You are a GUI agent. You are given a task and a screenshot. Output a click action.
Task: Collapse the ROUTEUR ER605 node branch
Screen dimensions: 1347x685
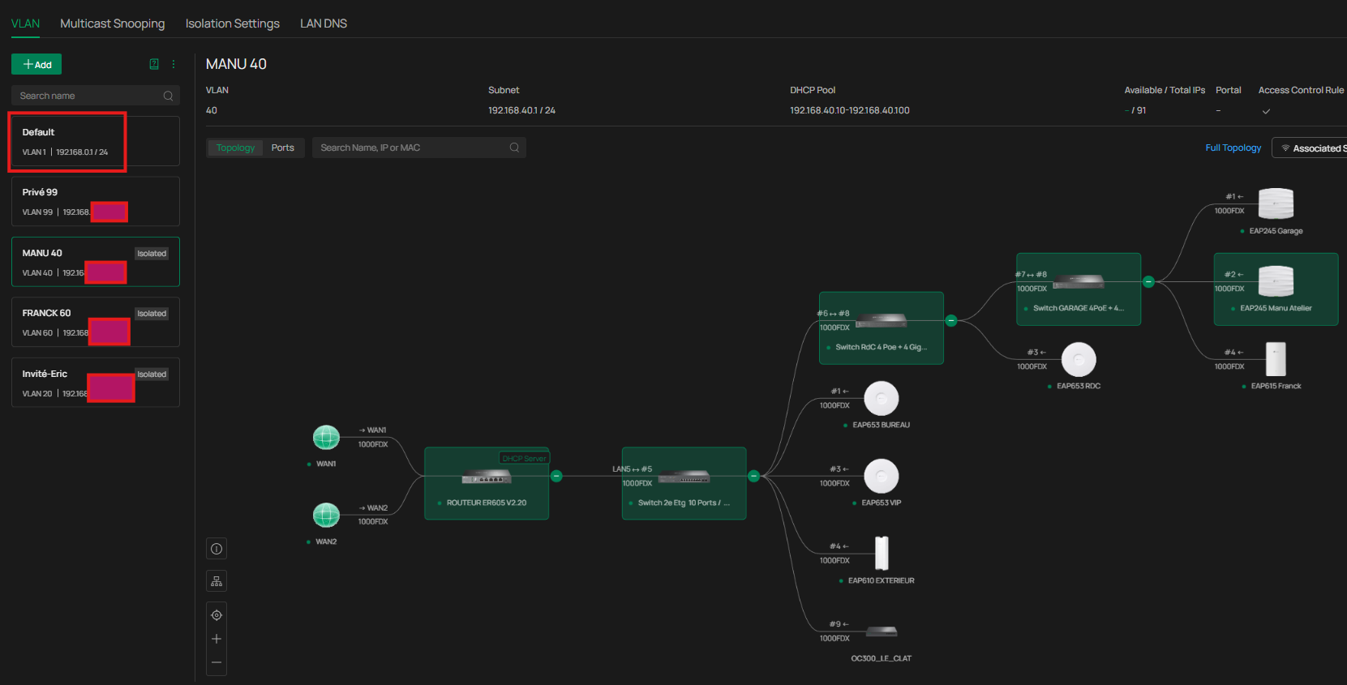click(x=556, y=477)
